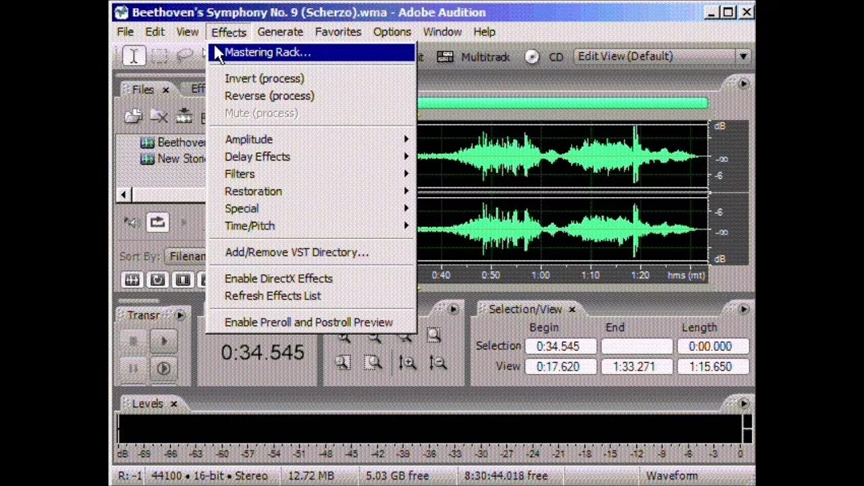The height and width of the screenshot is (486, 864).
Task: Expand the Filters submenu
Action: coord(311,174)
